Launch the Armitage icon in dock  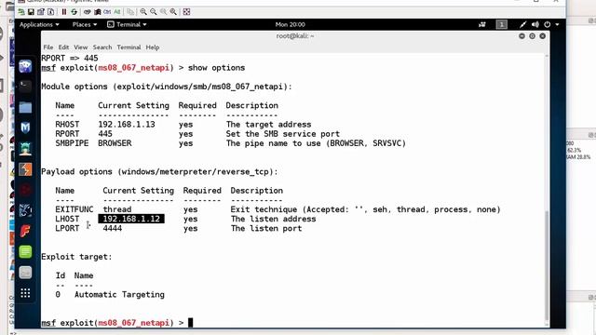point(25,149)
